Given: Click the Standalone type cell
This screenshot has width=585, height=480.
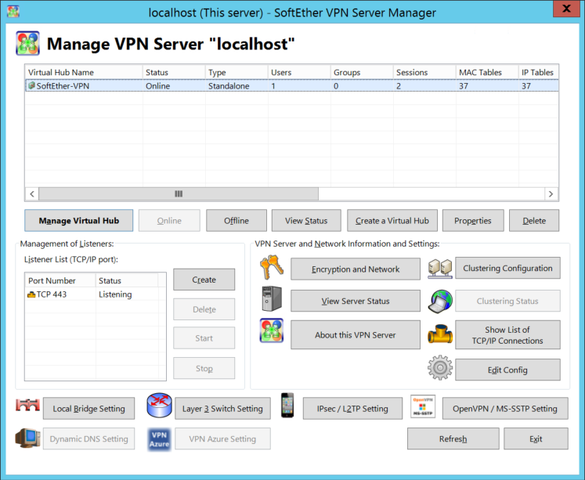Looking at the screenshot, I should [x=229, y=86].
